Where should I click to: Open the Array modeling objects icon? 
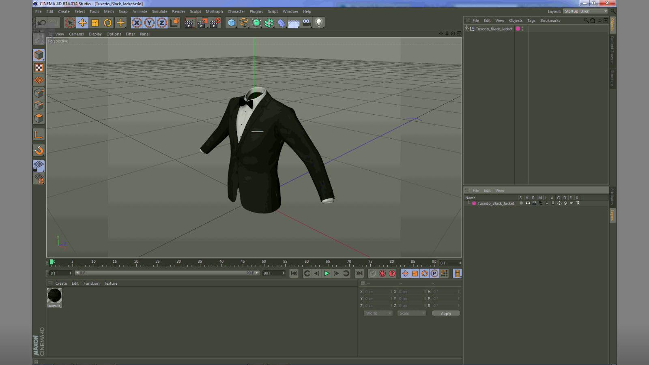point(269,23)
